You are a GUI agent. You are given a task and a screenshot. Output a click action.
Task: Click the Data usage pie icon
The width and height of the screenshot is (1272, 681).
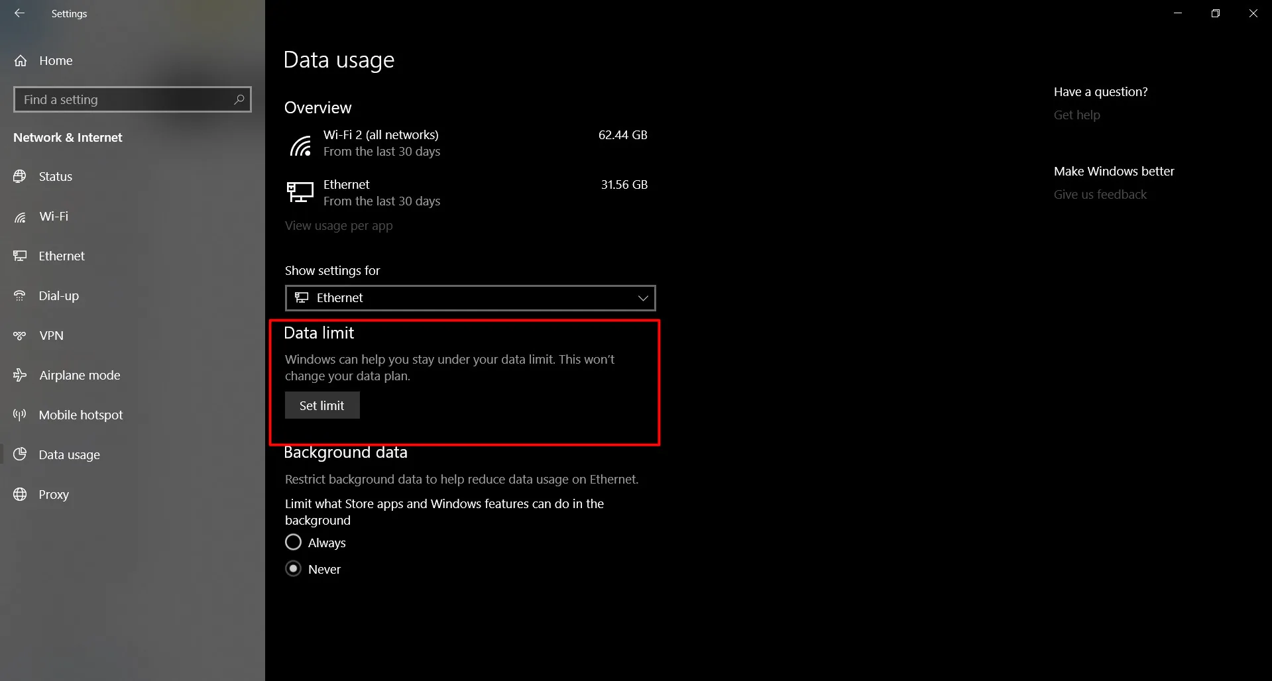[x=20, y=454]
